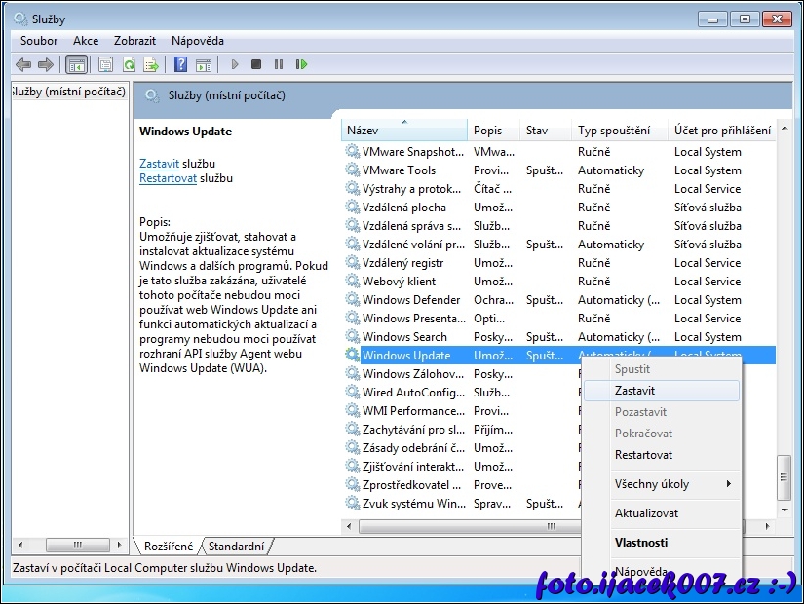Select the Windows Defender service row

click(x=410, y=300)
